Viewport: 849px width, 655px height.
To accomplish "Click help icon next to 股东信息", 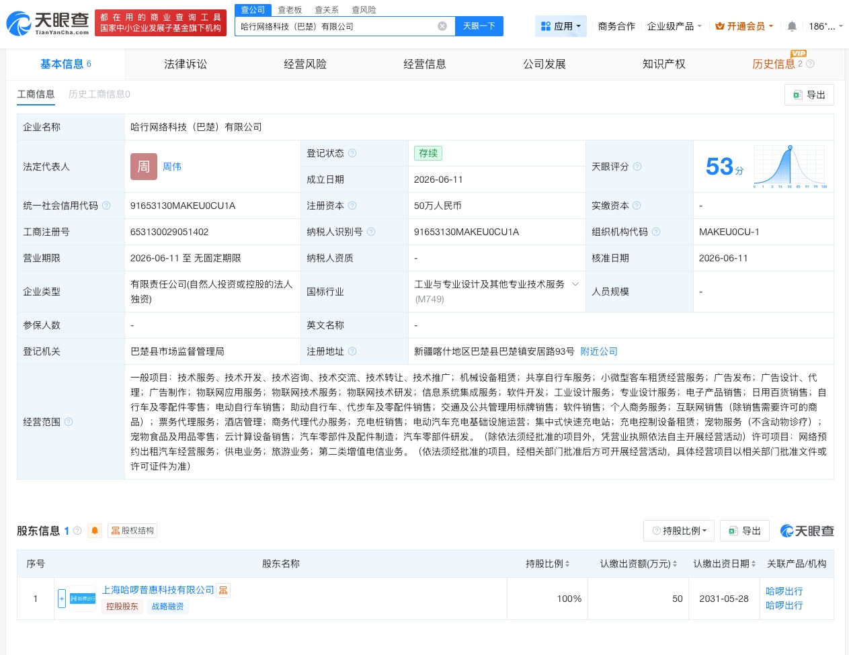I will pyautogui.click(x=77, y=531).
